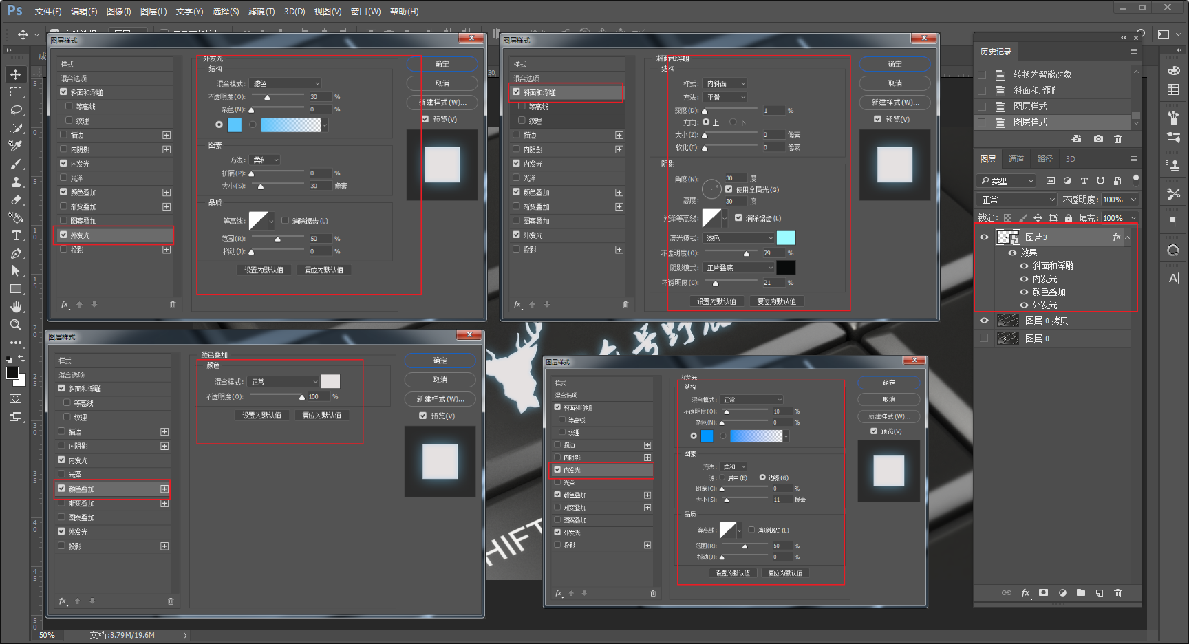Viewport: 1189px width, 644px height.
Task: Hide the 外发光 effect on 图片3
Action: click(x=1024, y=305)
